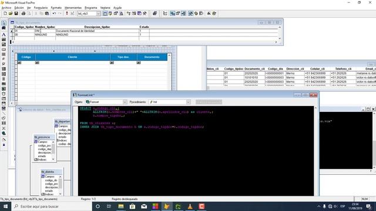Toggle the Data Environment window button
Viewport: 376px width, 211px height.
(x=172, y=13)
